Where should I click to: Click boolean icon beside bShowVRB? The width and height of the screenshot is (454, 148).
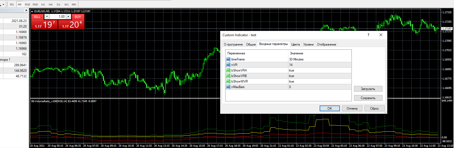(x=228, y=76)
